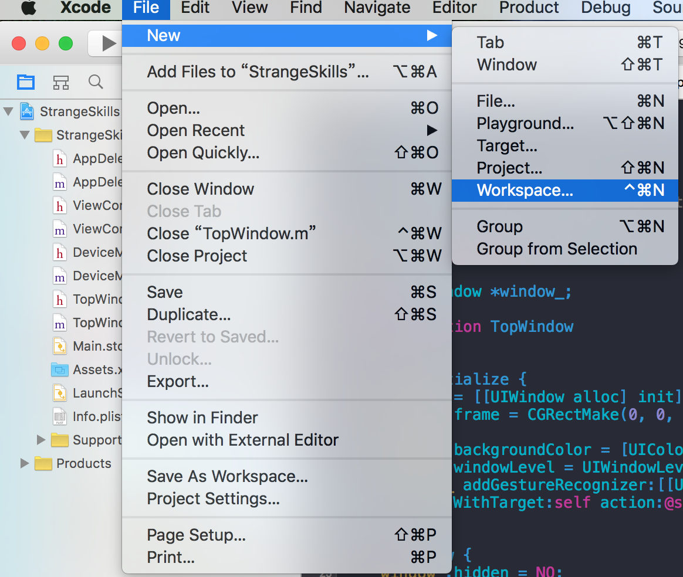Viewport: 683px width, 577px height.
Task: Choose Open with External Editor
Action: 286,440
